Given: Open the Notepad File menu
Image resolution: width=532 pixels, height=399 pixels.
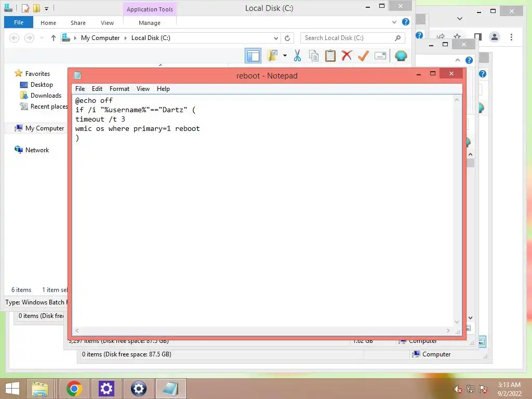Looking at the screenshot, I should pos(80,88).
